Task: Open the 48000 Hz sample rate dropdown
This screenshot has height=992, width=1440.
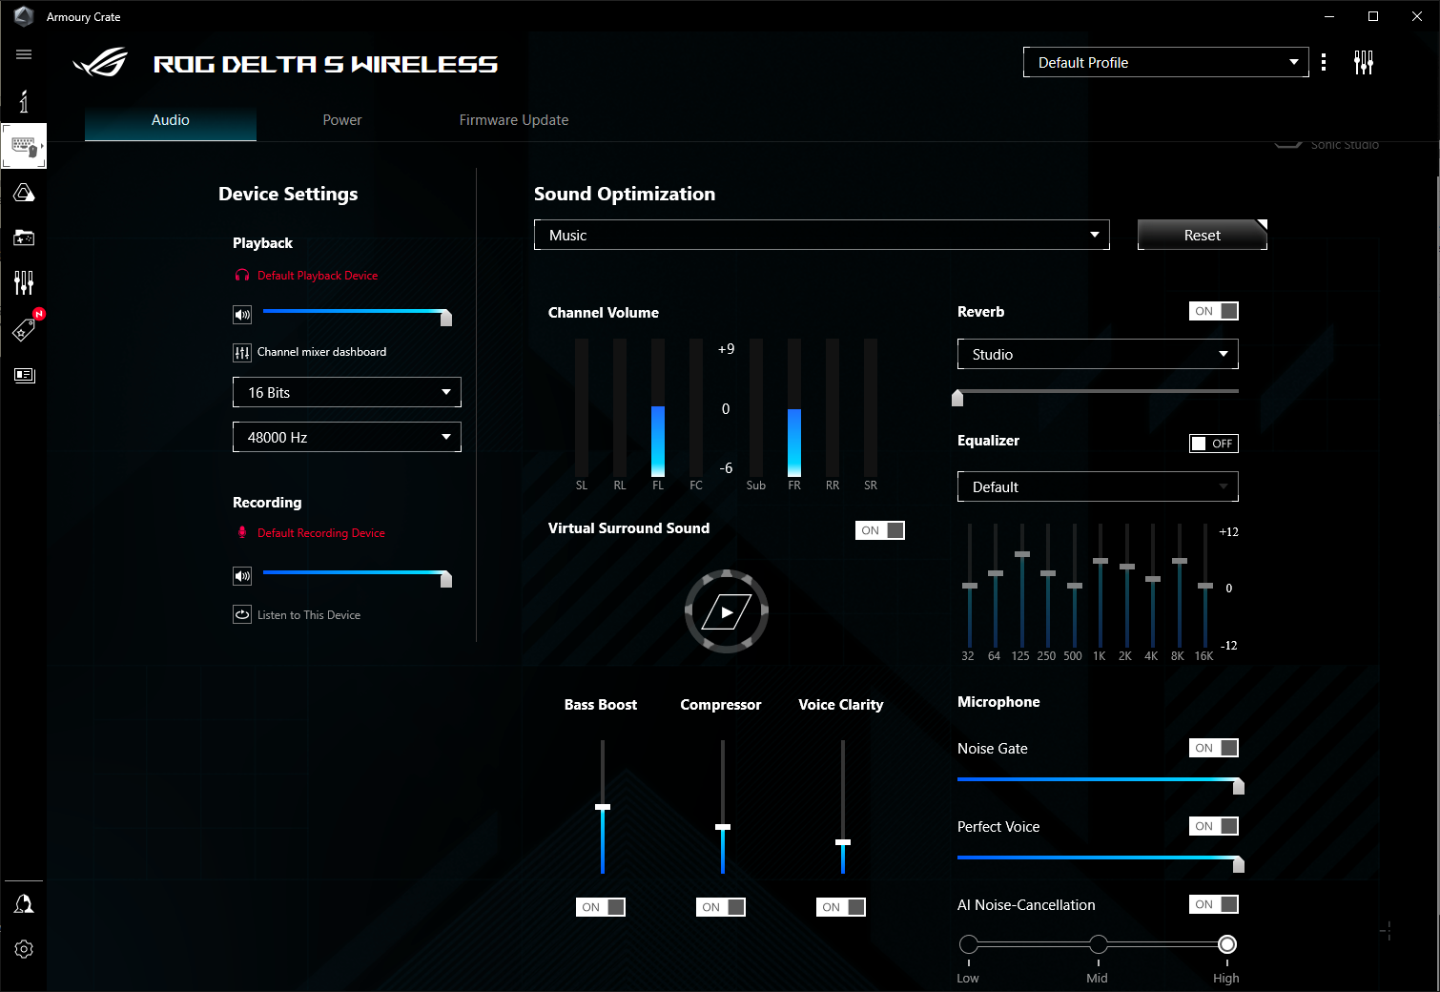Action: coord(347,437)
